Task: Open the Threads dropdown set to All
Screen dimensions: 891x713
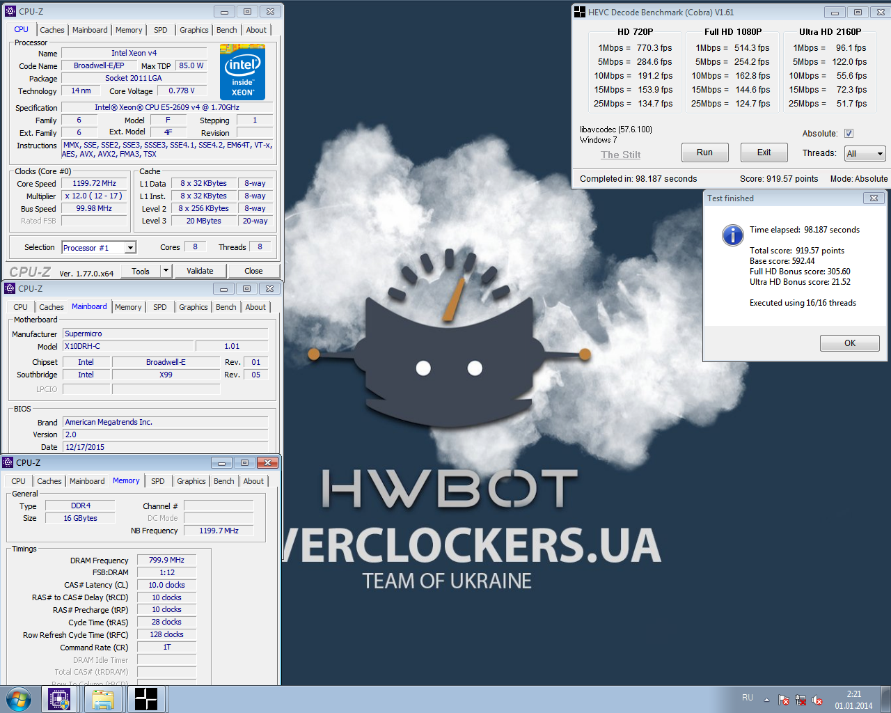Action: click(x=865, y=153)
